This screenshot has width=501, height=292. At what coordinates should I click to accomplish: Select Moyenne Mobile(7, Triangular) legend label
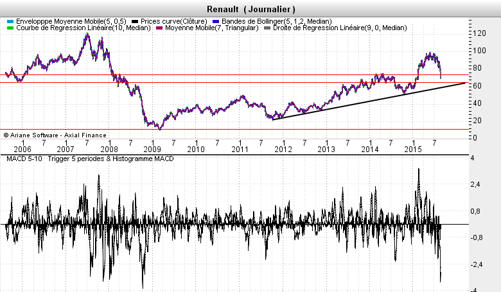tap(212, 28)
